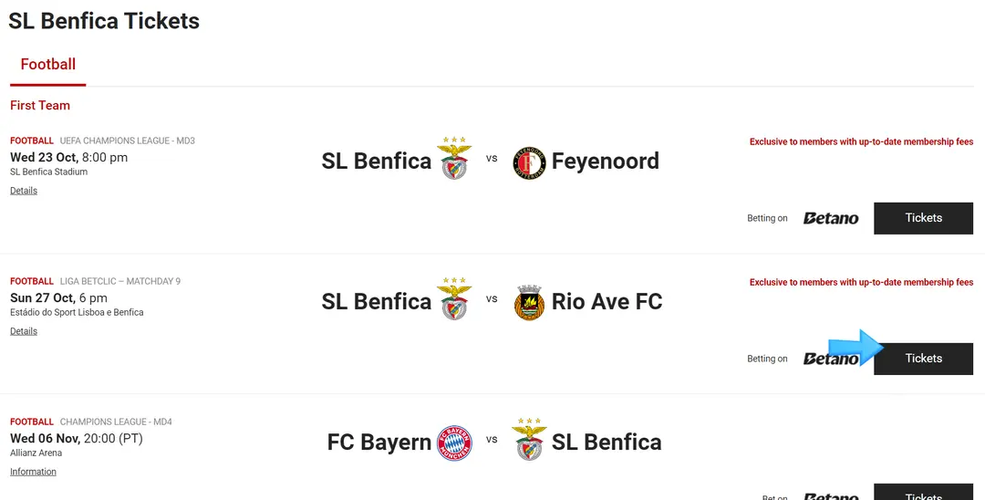Click the SL Benfica crest in Feyenoord match
Viewport: 985px width, 500px height.
[454, 158]
